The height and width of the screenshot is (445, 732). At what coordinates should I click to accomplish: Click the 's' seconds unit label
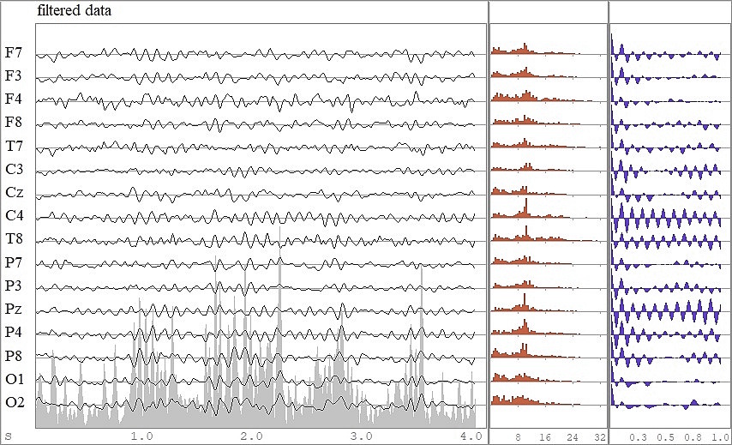[8, 437]
